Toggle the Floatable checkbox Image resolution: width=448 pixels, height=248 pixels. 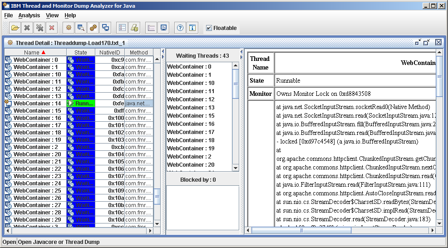[209, 28]
